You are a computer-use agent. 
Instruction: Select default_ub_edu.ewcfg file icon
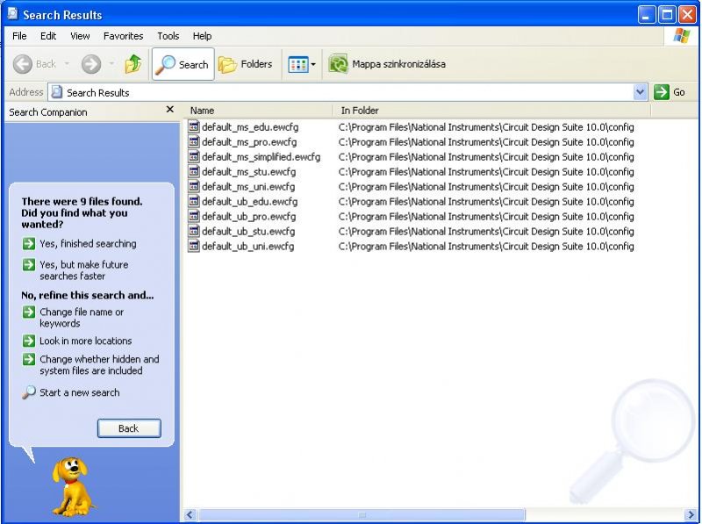point(193,201)
